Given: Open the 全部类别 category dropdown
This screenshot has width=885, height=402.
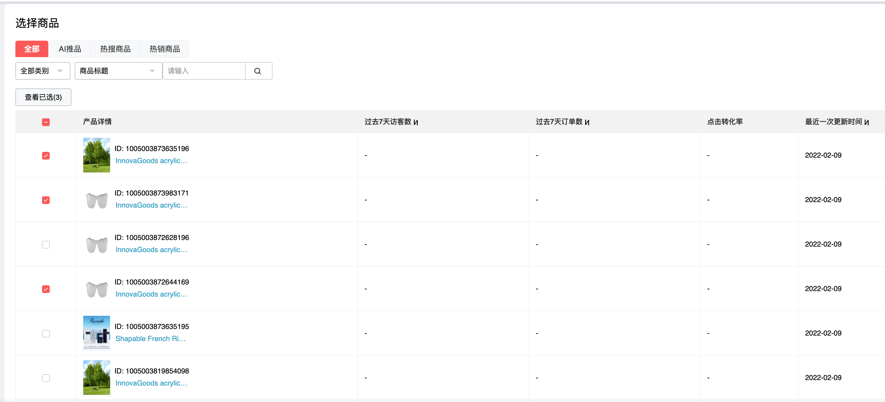Looking at the screenshot, I should (43, 71).
